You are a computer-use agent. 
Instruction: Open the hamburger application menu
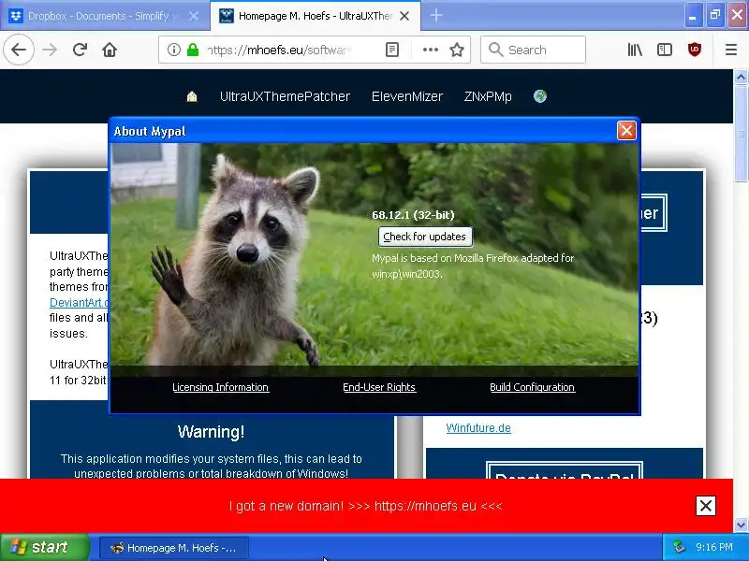(731, 50)
